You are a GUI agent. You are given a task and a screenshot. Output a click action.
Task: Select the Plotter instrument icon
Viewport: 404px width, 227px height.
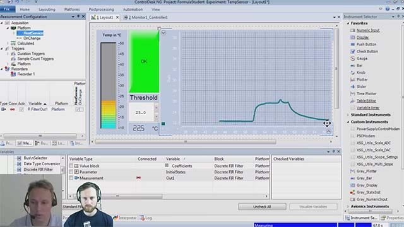tap(353, 79)
